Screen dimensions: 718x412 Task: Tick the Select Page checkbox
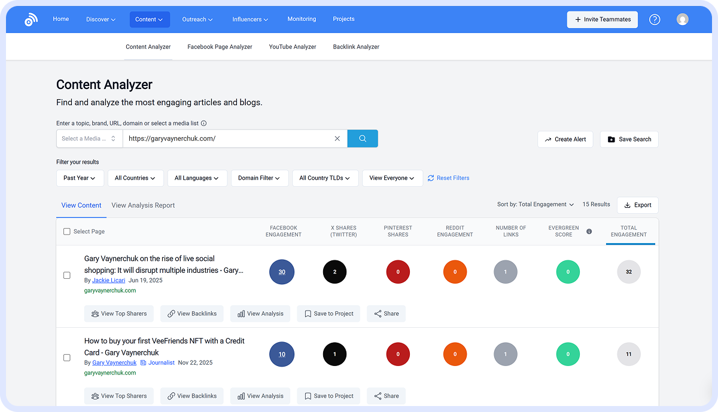67,232
